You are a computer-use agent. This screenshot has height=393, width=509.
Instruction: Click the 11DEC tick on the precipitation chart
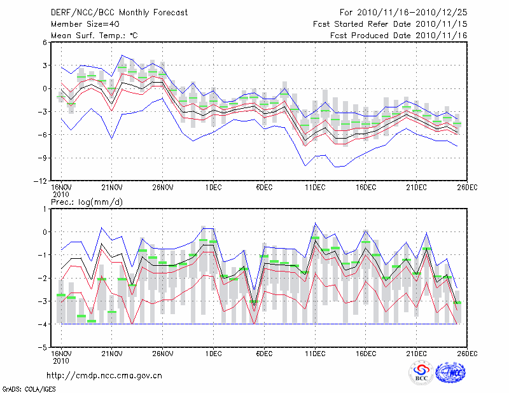pos(315,354)
